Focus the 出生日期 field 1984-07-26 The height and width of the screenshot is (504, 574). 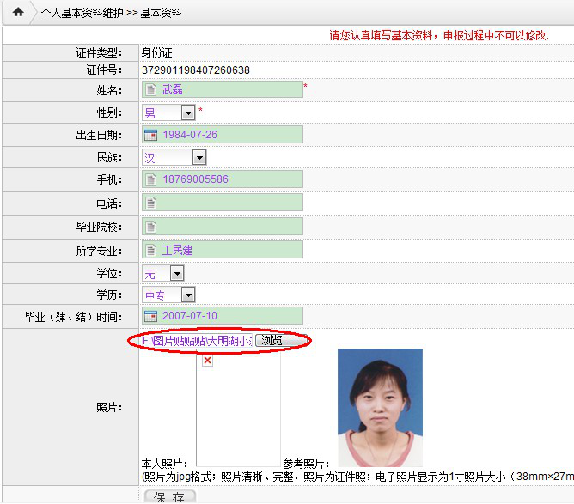223,135
